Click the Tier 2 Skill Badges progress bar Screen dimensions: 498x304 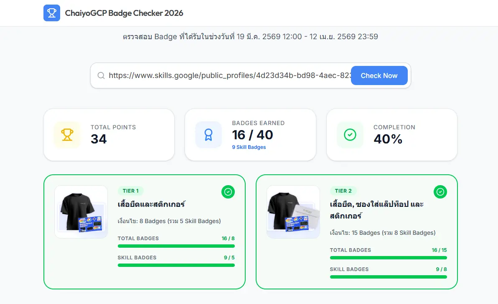[x=388, y=277]
